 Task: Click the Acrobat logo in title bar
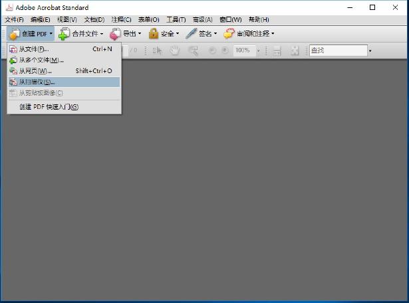pyautogui.click(x=9, y=7)
